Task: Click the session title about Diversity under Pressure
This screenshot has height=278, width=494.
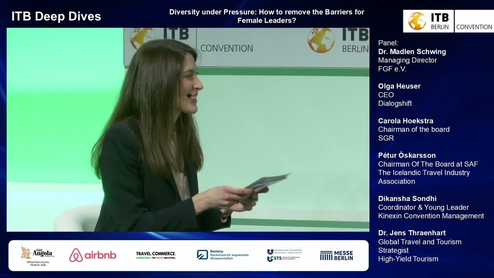Action: point(266,16)
